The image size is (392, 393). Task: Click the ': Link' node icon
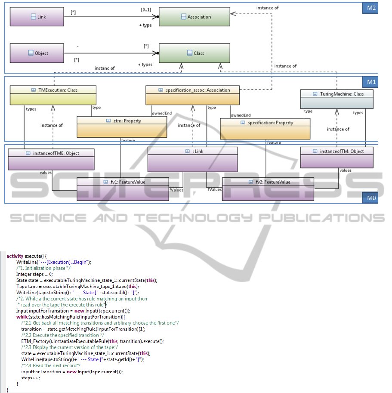[188, 151]
